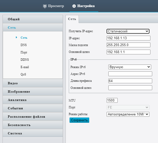This screenshot has width=158, height=143.
Task: Collapse the Сеть section header
Action: [x=33, y=27]
